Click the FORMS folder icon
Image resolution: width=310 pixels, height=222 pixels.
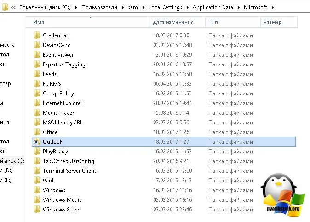pyautogui.click(x=37, y=84)
